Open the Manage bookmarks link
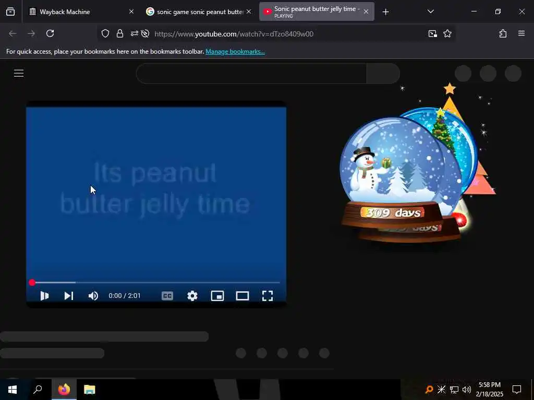Image resolution: width=534 pixels, height=400 pixels. (x=235, y=52)
